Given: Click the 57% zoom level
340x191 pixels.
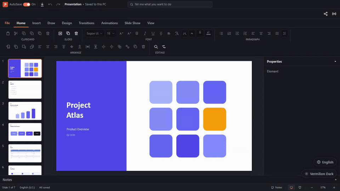Looking at the screenshot, I should point(323,187).
